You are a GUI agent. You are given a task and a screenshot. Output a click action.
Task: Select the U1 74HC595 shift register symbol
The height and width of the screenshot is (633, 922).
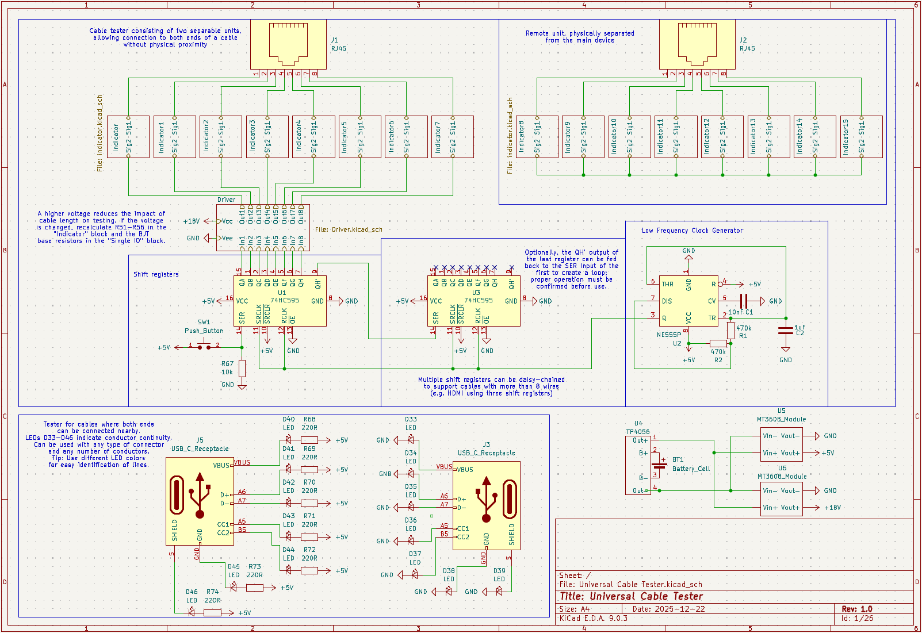coord(280,301)
